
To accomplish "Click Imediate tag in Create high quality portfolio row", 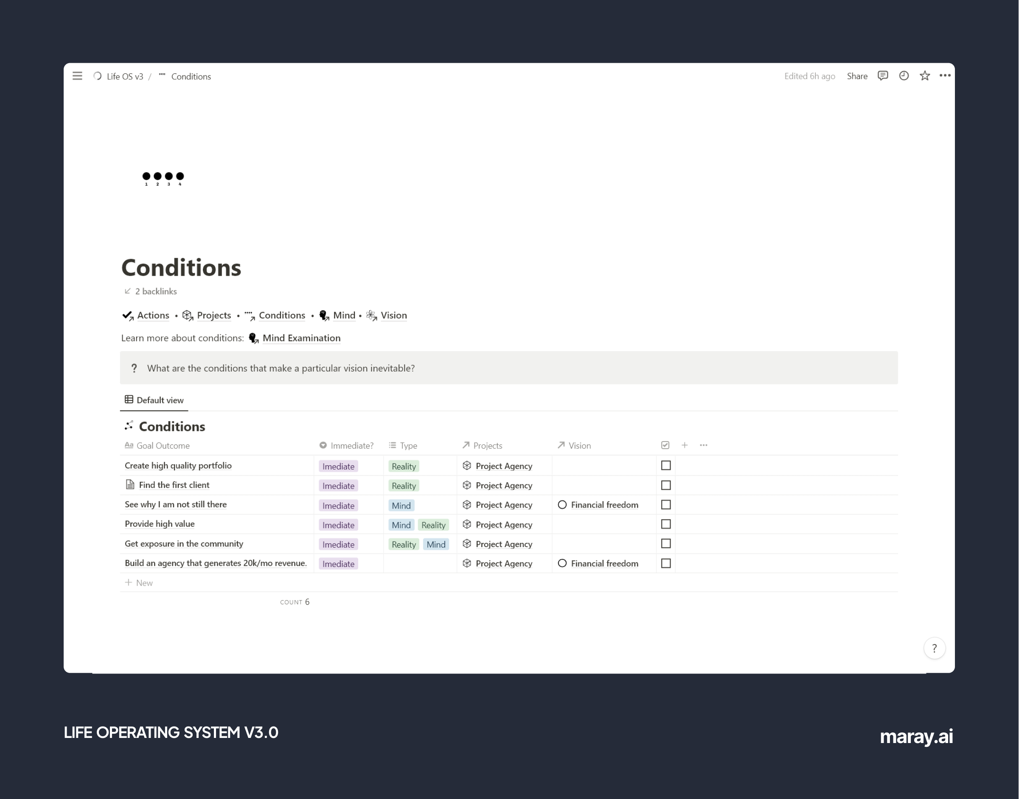I will 338,467.
